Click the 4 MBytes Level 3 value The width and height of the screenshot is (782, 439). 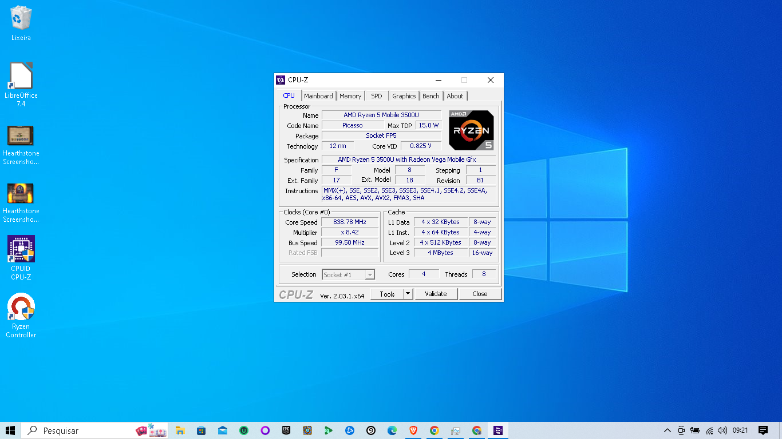click(440, 253)
